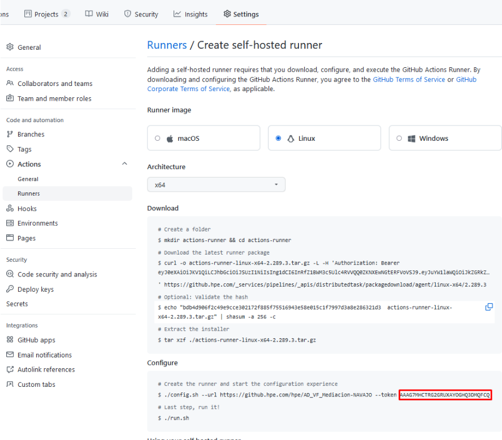The width and height of the screenshot is (502, 440).
Task: Select the Linux runner image radio
Action: coord(279,138)
